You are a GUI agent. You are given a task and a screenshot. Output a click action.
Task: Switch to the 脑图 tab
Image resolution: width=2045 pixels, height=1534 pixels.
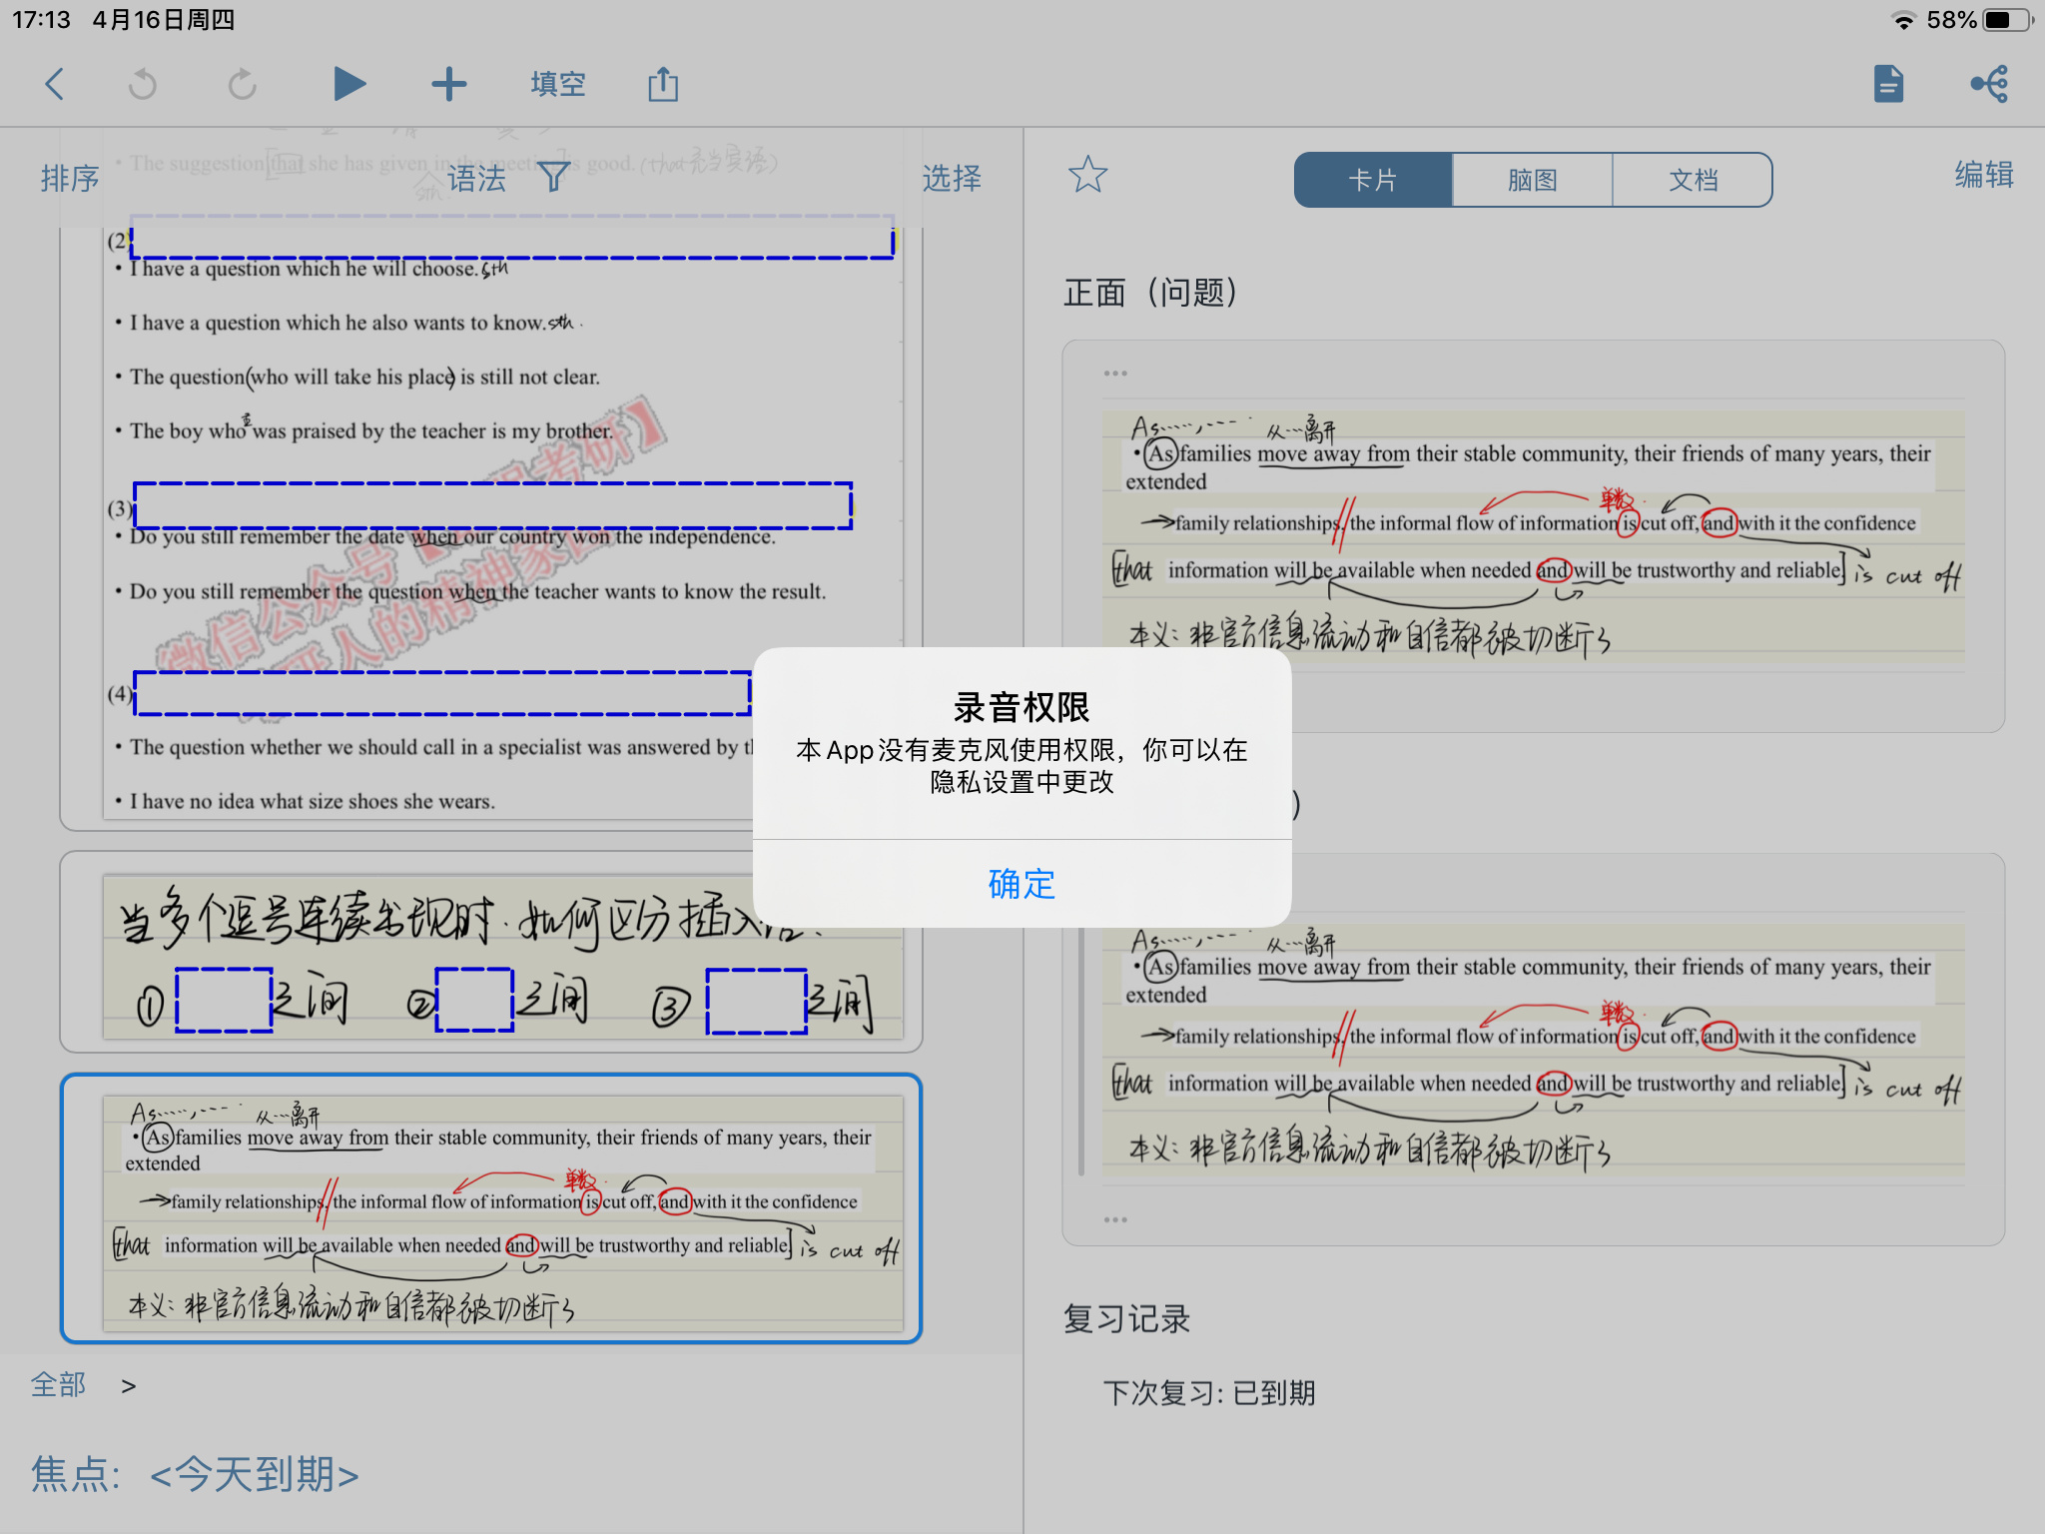click(1533, 180)
